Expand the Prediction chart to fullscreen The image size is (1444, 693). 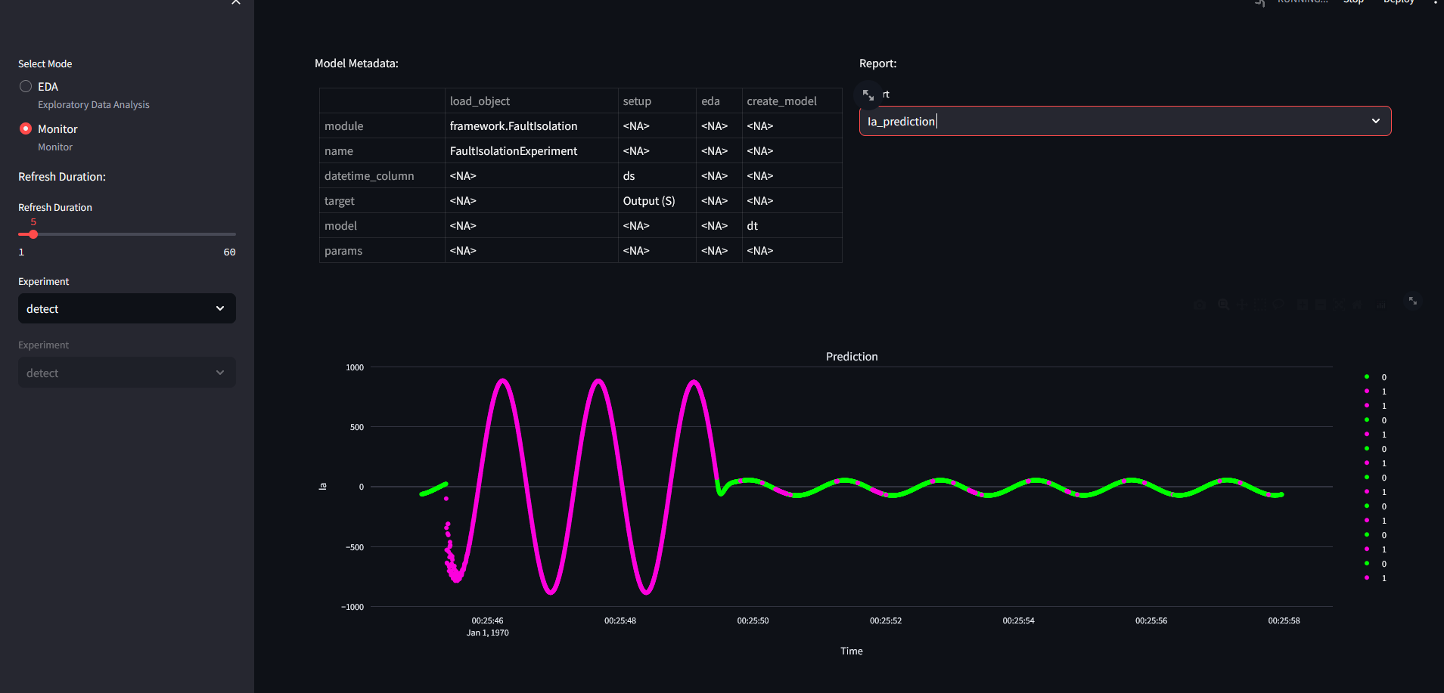[x=1412, y=301]
